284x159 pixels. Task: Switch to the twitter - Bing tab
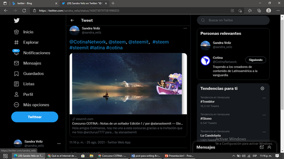click(x=35, y=3)
